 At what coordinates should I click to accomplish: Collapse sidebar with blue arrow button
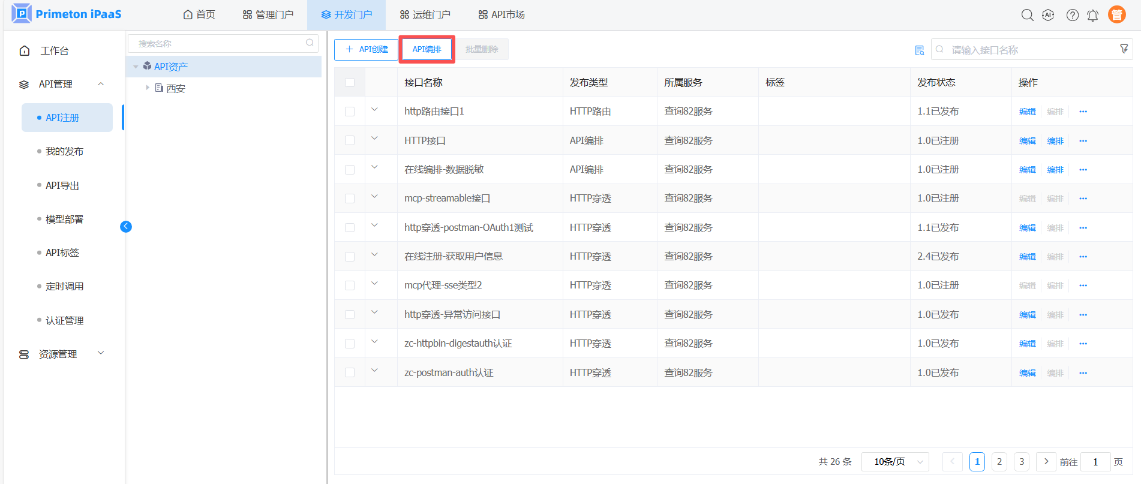point(126,227)
